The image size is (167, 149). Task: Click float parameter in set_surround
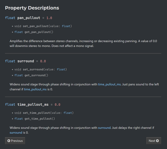61,70
